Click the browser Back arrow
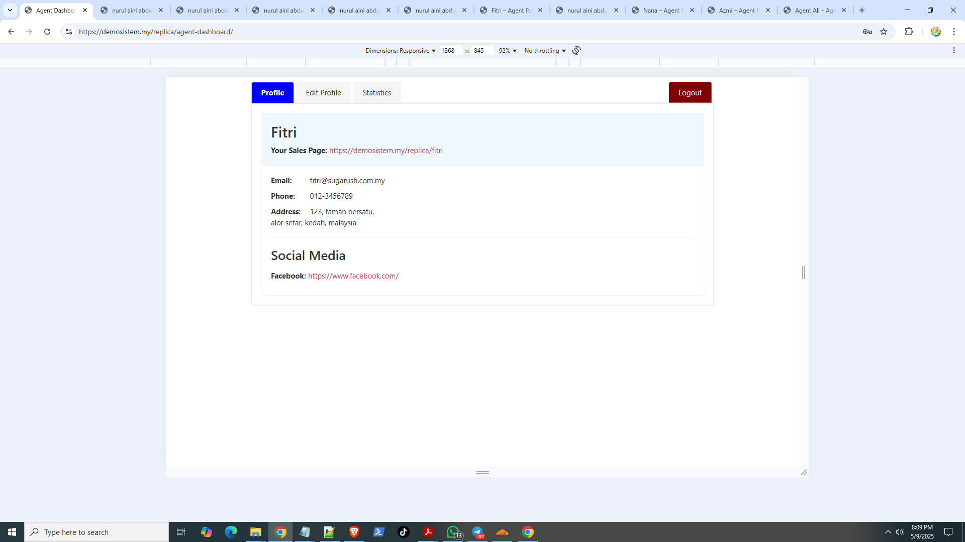Image resolution: width=965 pixels, height=542 pixels. pos(11,32)
